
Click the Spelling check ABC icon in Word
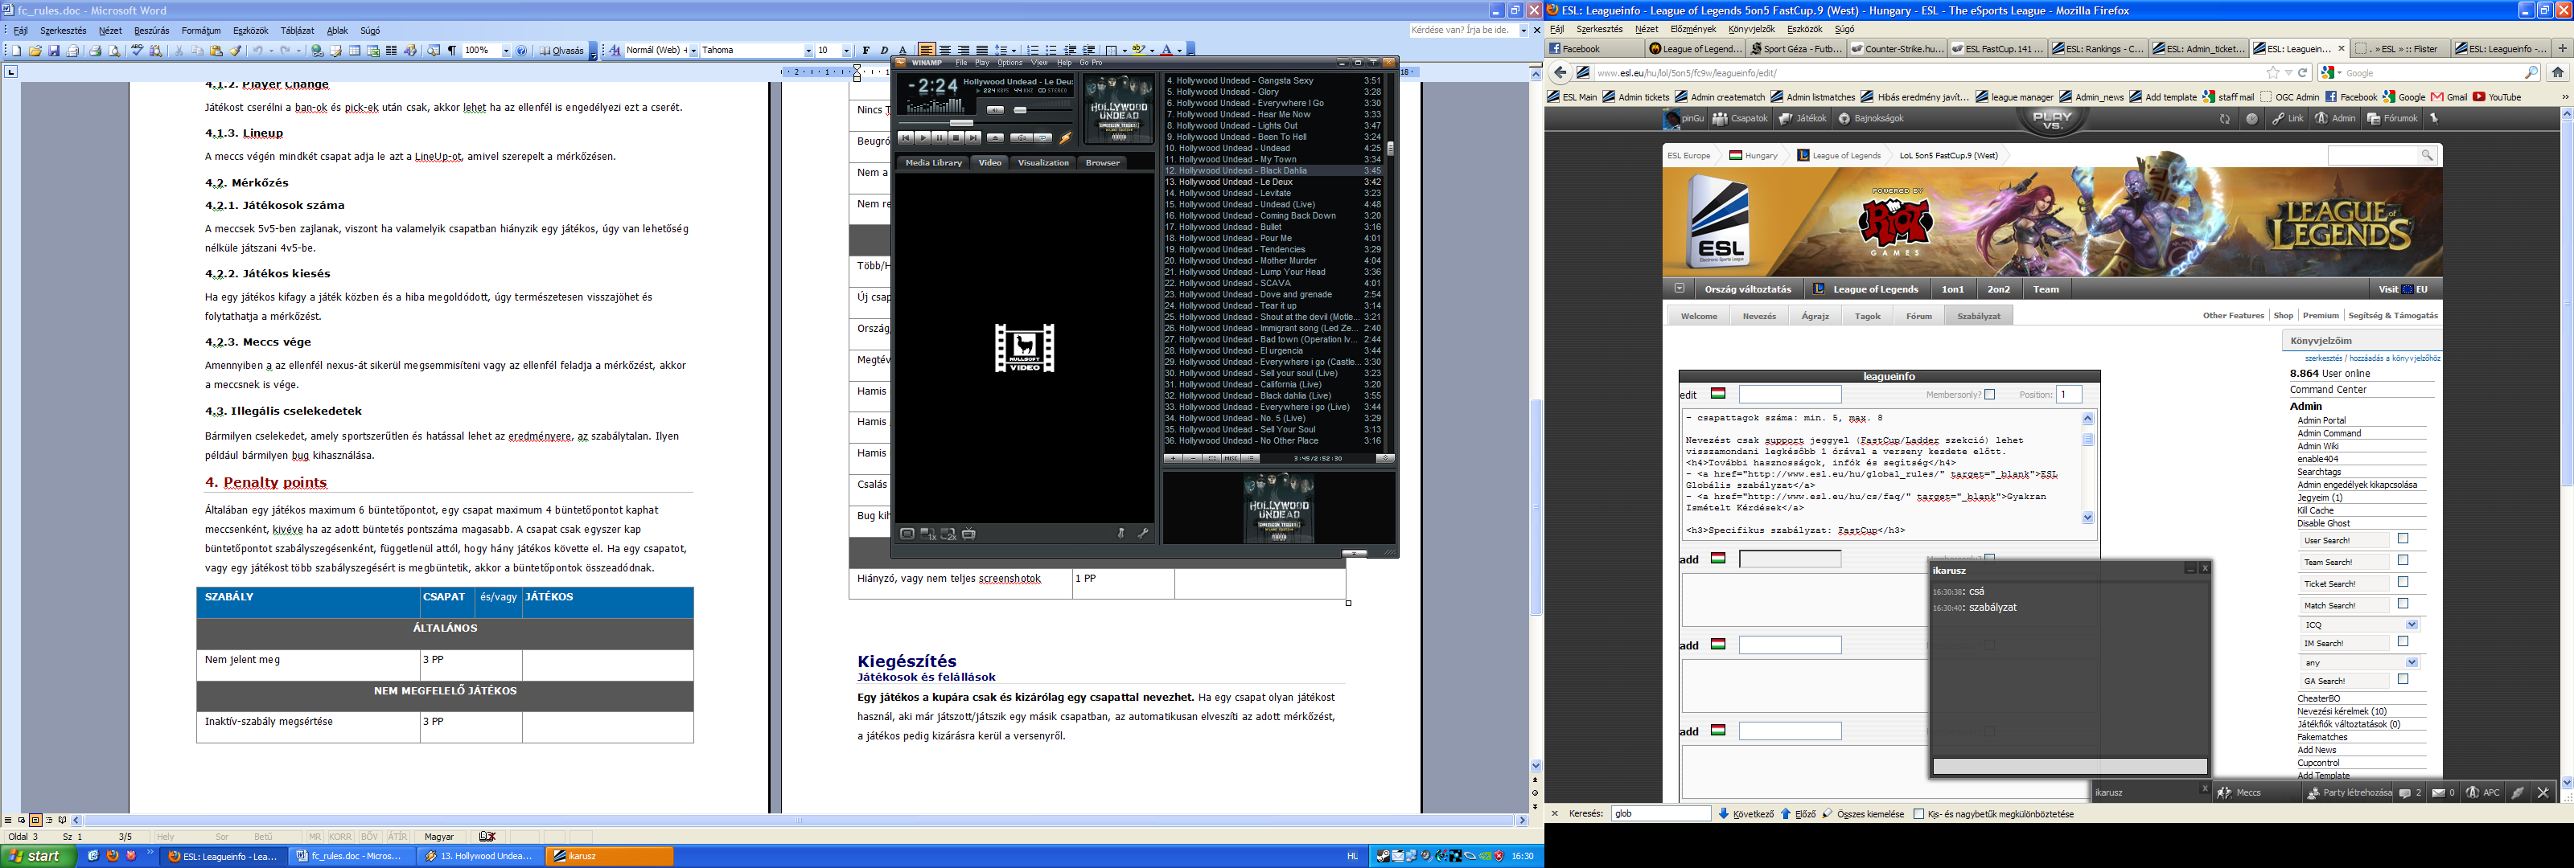pyautogui.click(x=137, y=51)
